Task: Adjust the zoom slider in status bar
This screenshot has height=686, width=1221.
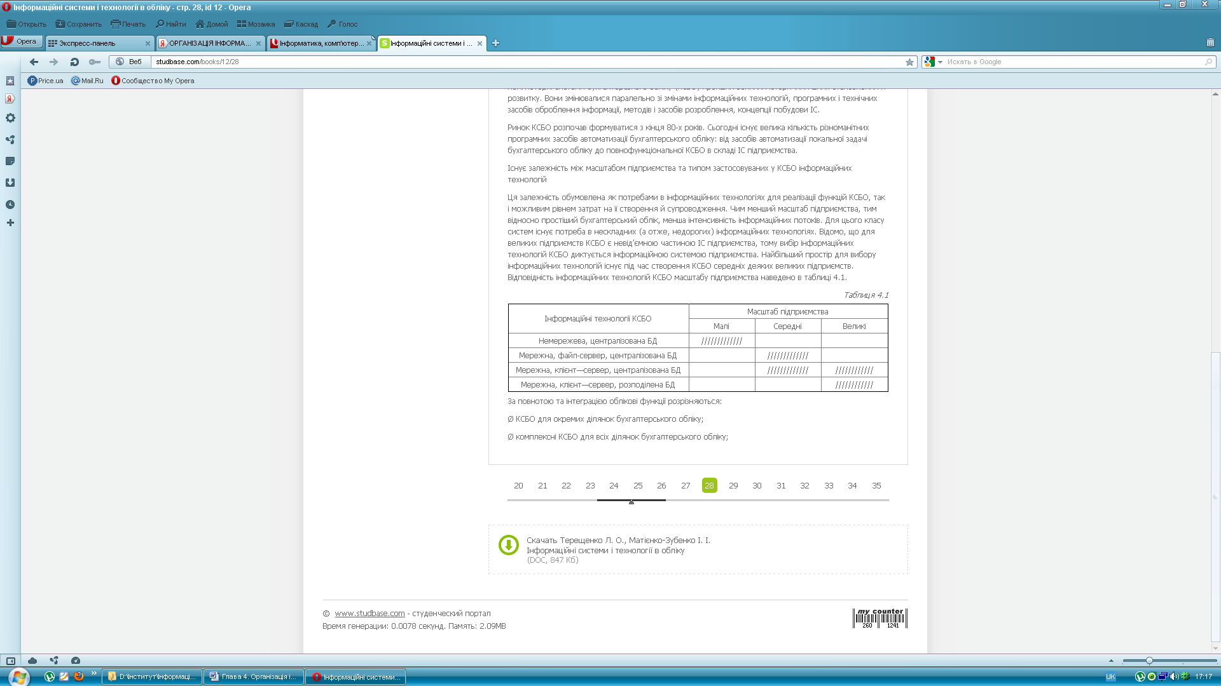Action: (x=1149, y=661)
